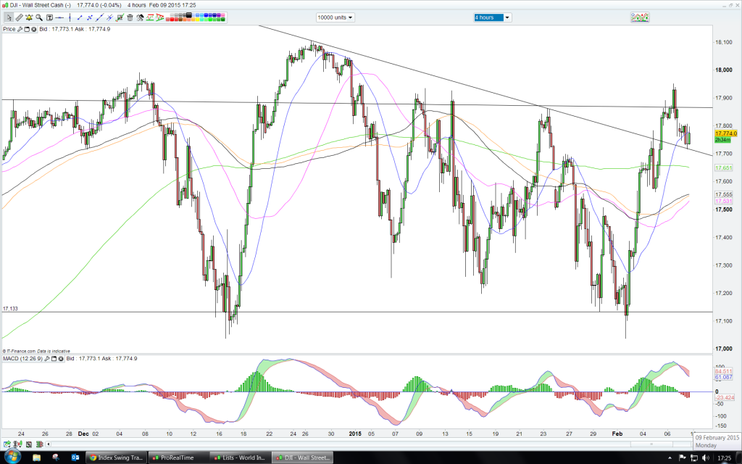The height and width of the screenshot is (464, 742).
Task: Select the red-green fan drawing tool
Action: tap(160, 17)
